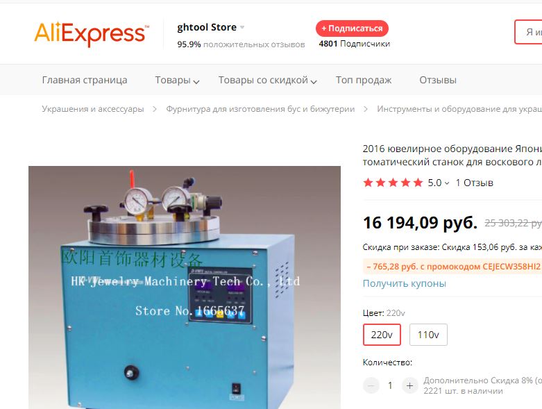Click the red Подписаться subscribe button
Image resolution: width=542 pixels, height=409 pixels.
[x=352, y=28]
